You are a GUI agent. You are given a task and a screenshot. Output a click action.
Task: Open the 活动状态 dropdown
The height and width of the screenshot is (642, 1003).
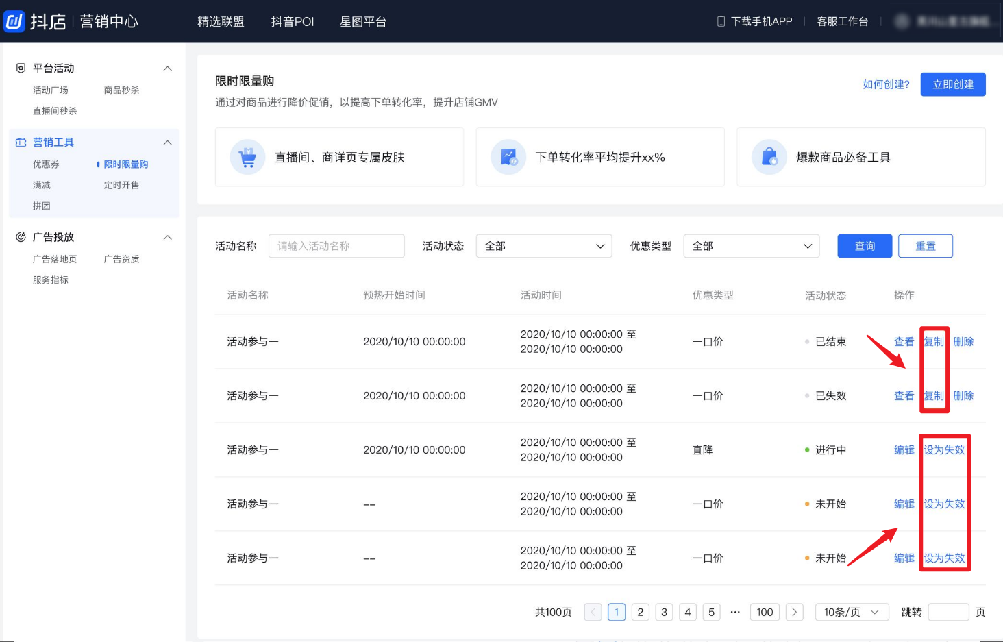coord(544,246)
